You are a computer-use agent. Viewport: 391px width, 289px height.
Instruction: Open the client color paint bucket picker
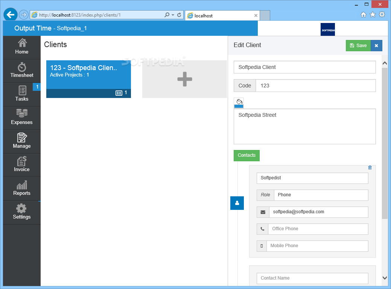(x=239, y=103)
